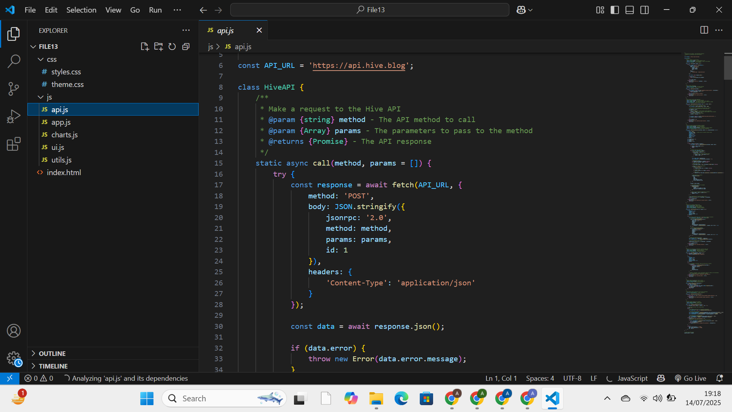Screen dimensions: 732x412
Task: Collapse the css folder
Action: tap(40, 59)
